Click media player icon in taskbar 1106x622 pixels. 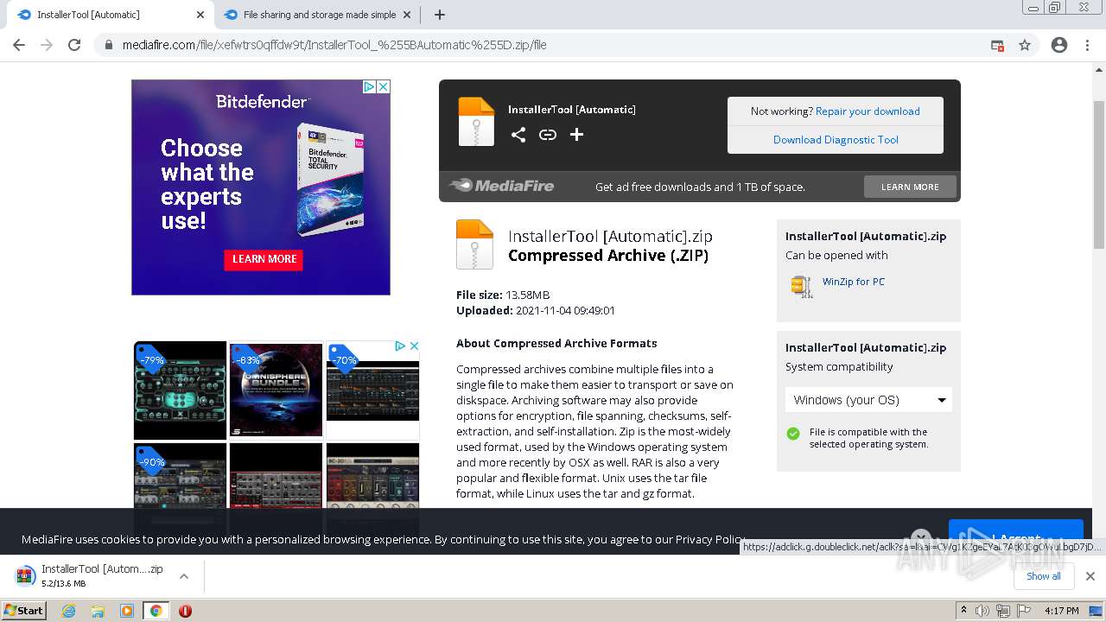click(x=127, y=611)
